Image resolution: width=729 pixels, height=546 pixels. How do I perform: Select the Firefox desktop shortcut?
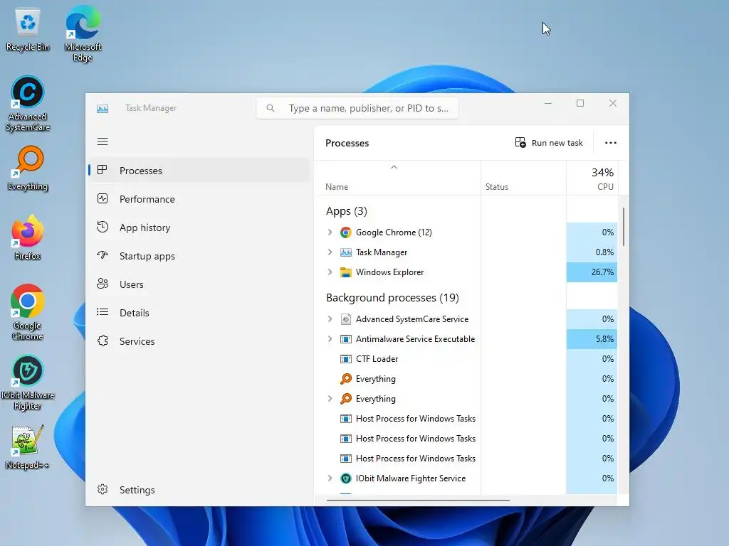[28, 237]
